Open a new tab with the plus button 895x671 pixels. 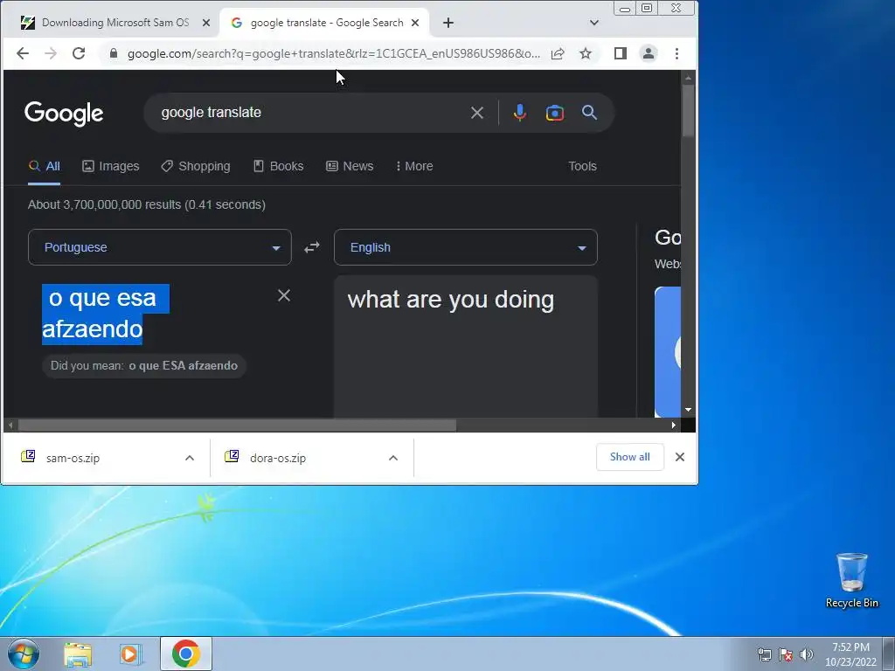click(x=448, y=23)
